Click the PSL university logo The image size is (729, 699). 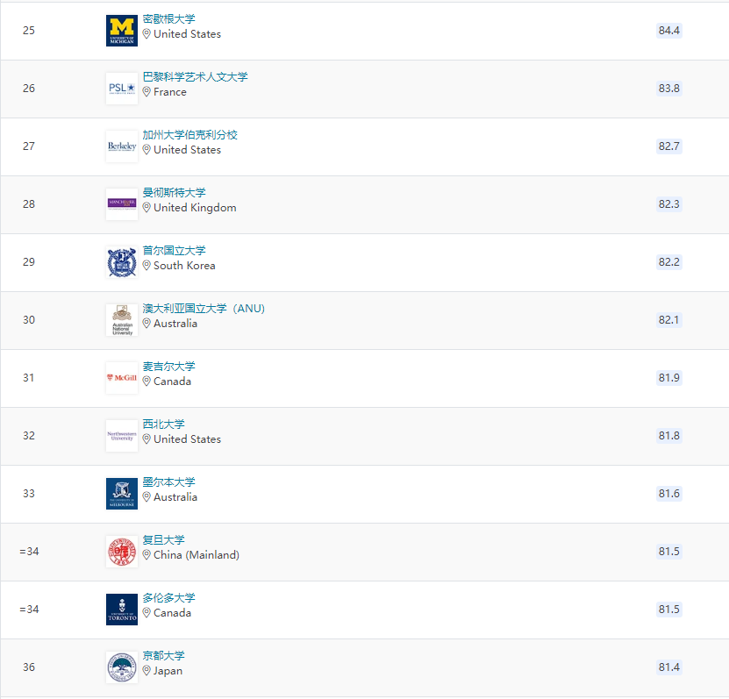122,89
